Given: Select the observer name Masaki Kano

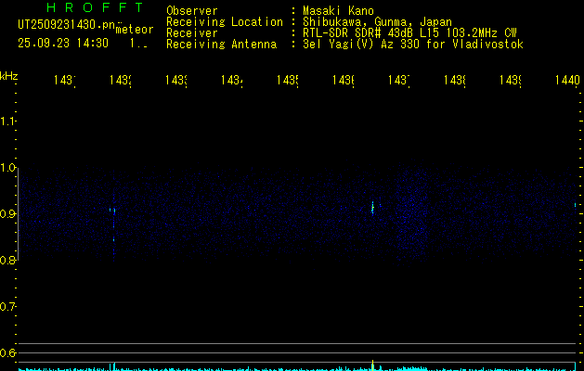Looking at the screenshot, I should point(338,11).
